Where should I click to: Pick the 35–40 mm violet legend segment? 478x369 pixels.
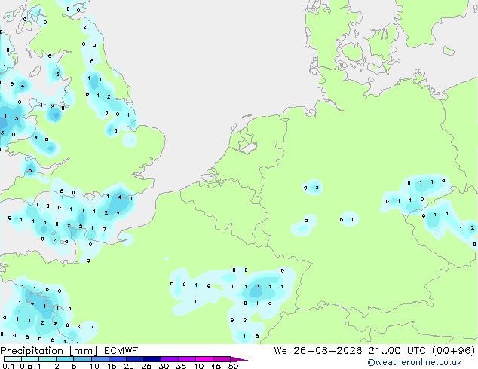[186, 359]
